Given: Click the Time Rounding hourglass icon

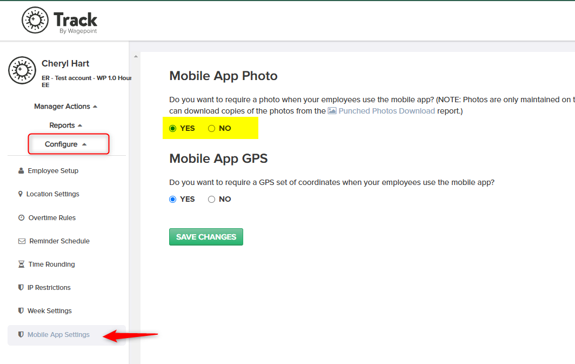Looking at the screenshot, I should 21,264.
